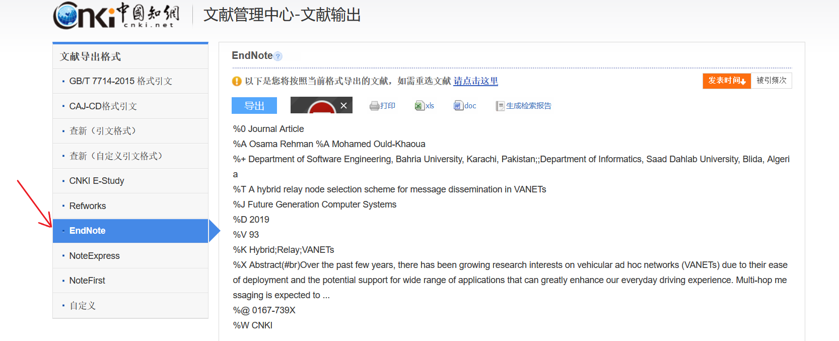Click the Word doc export icon
Image resolution: width=839 pixels, height=341 pixels.
pyautogui.click(x=458, y=106)
